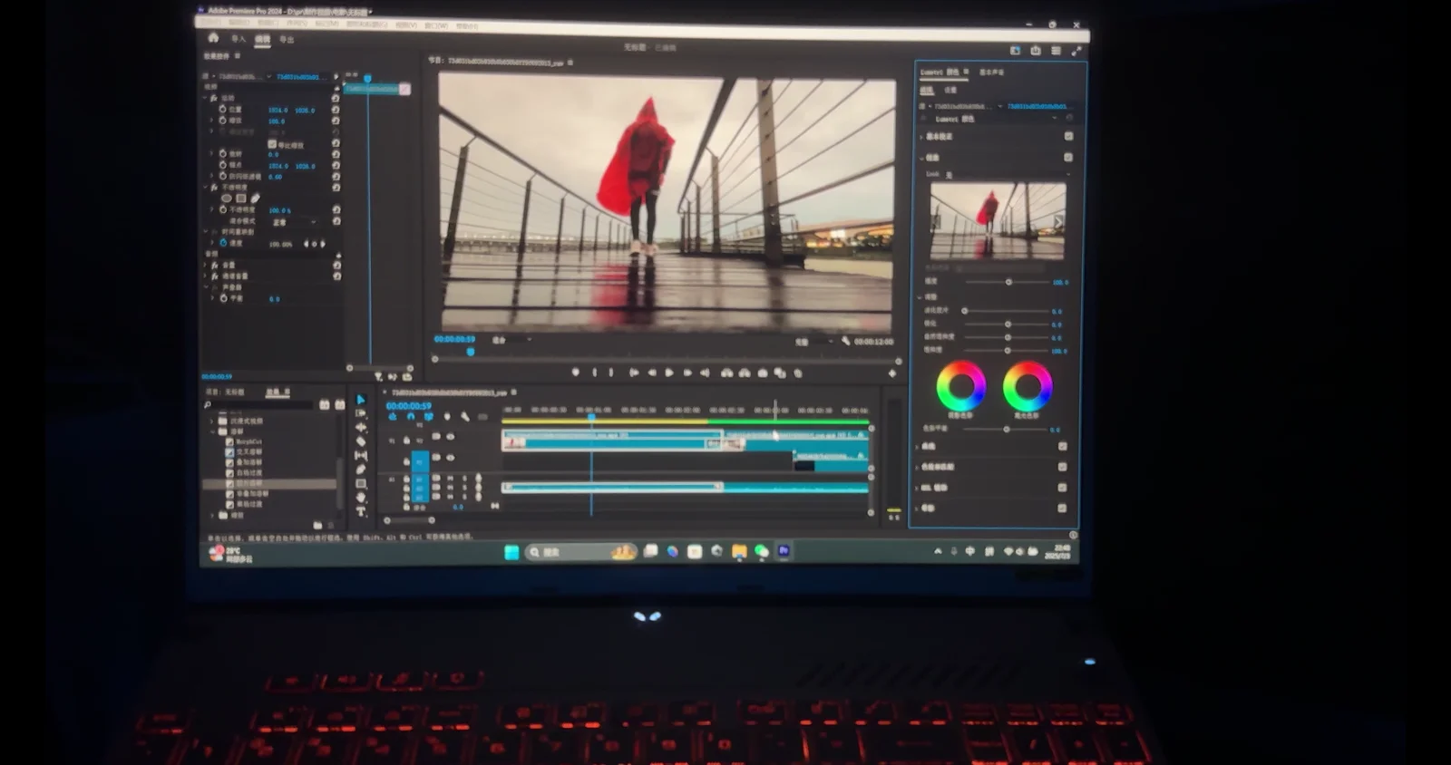The image size is (1451, 765).
Task: Open the Essential Sound tab beside Lumetri
Action: (991, 72)
